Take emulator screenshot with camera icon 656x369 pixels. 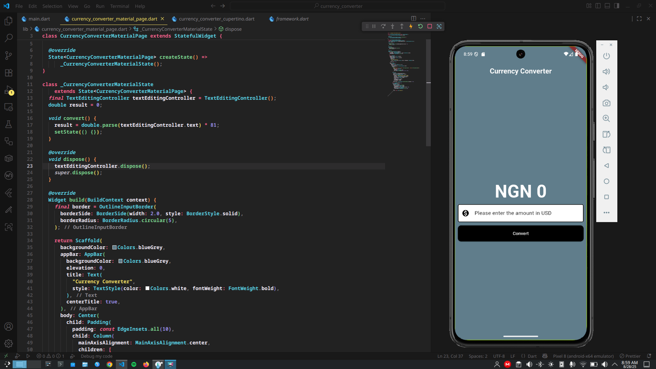pyautogui.click(x=606, y=103)
